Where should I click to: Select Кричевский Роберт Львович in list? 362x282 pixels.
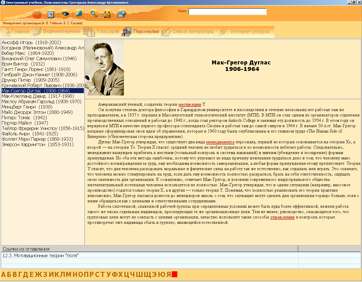click(43, 85)
